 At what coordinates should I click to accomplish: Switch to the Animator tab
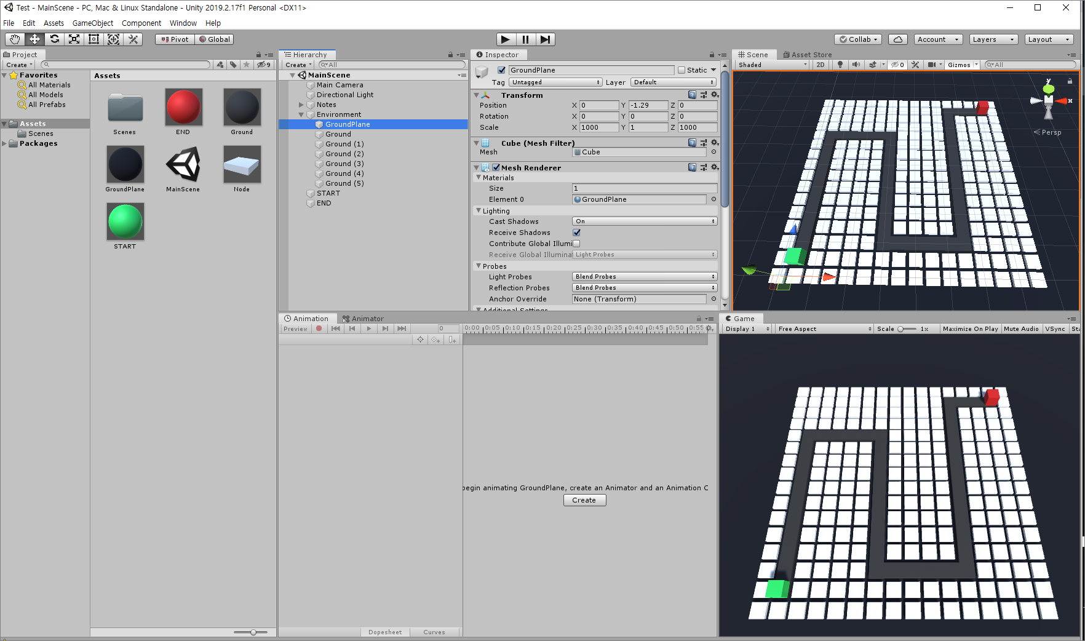click(363, 319)
